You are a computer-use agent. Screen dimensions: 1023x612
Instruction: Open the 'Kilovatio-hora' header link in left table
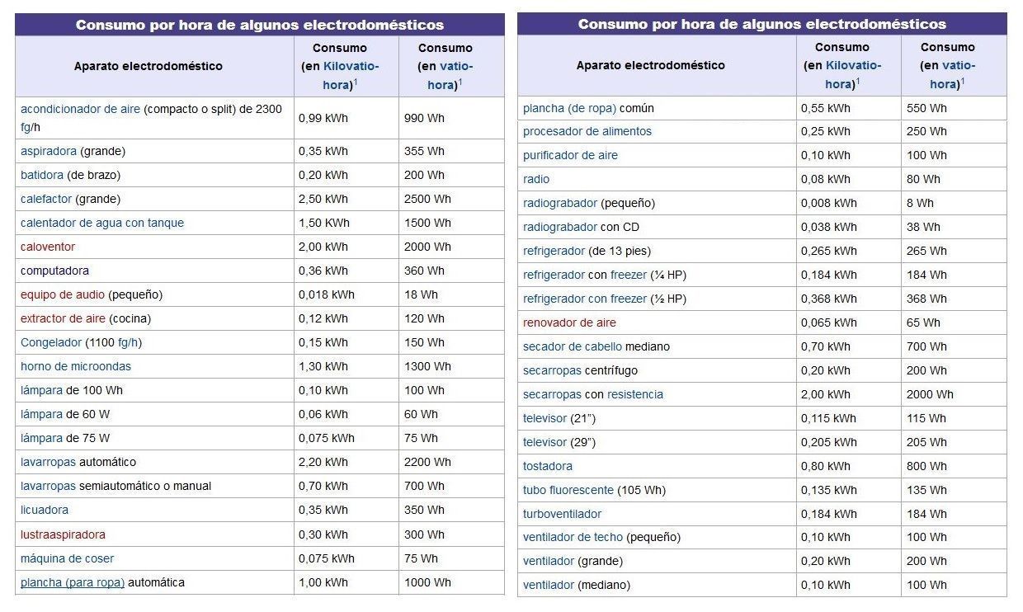341,75
